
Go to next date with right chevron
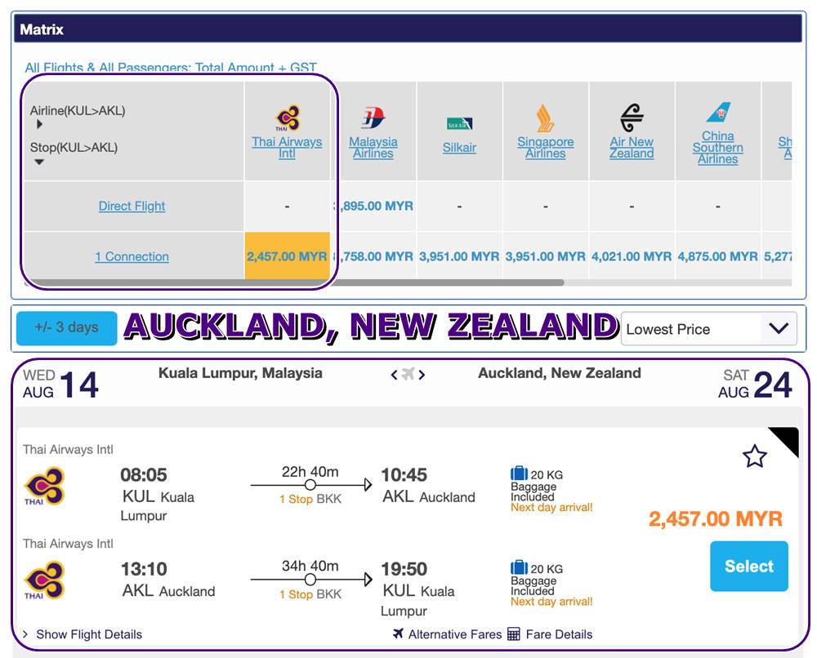(422, 375)
